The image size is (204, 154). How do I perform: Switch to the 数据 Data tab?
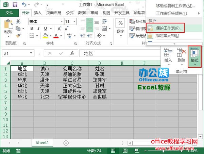(x=82, y=13)
